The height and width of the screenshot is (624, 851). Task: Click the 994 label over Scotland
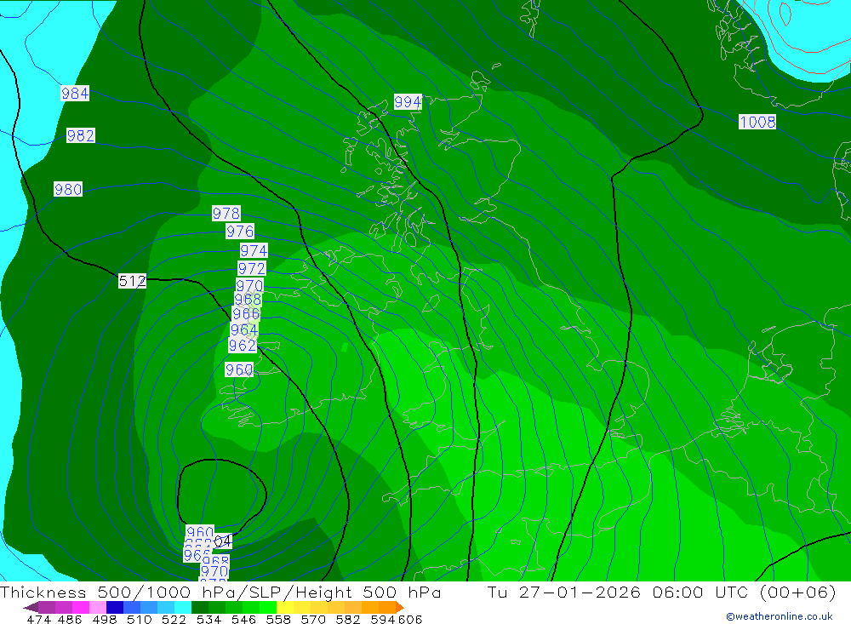pos(408,101)
